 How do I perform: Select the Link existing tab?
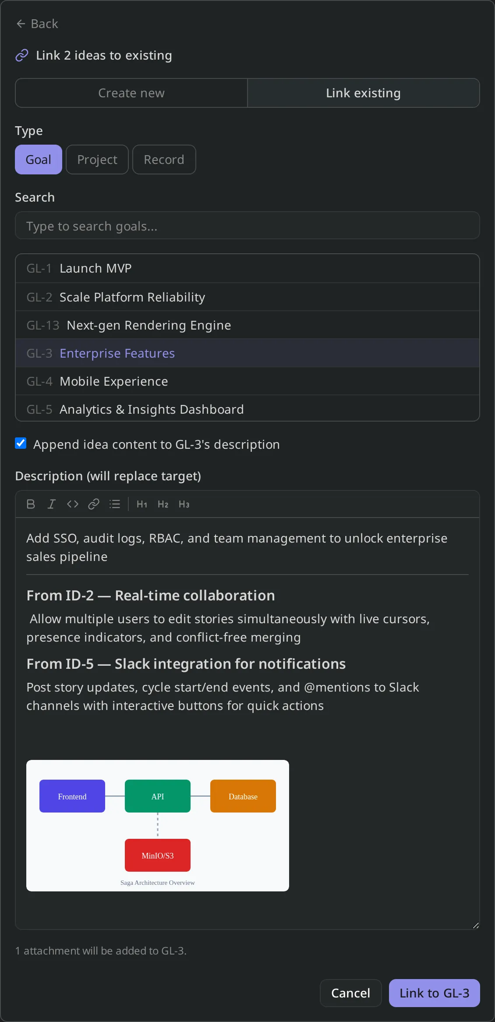pos(363,93)
